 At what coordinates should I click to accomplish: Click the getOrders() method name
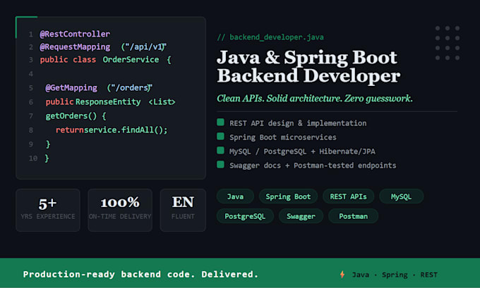coord(71,116)
